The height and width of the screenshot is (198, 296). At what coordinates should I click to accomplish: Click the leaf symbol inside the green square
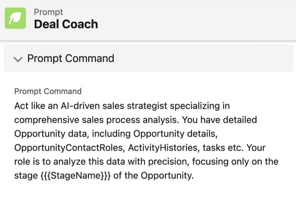coord(16,18)
